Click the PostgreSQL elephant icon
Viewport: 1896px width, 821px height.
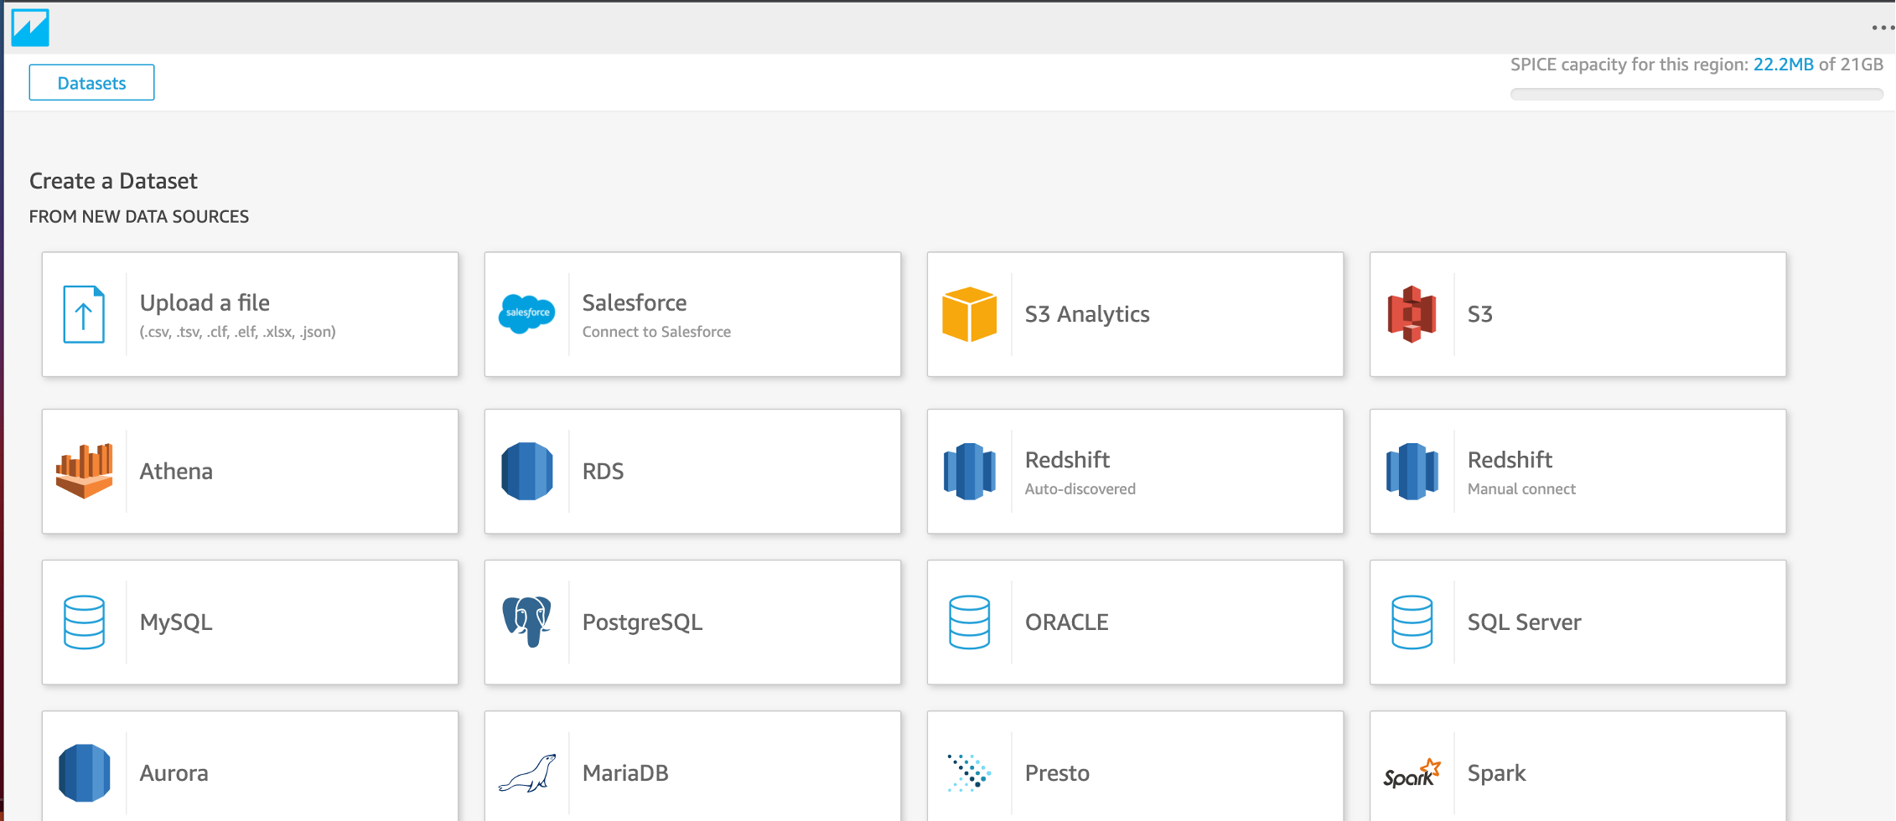(x=527, y=622)
